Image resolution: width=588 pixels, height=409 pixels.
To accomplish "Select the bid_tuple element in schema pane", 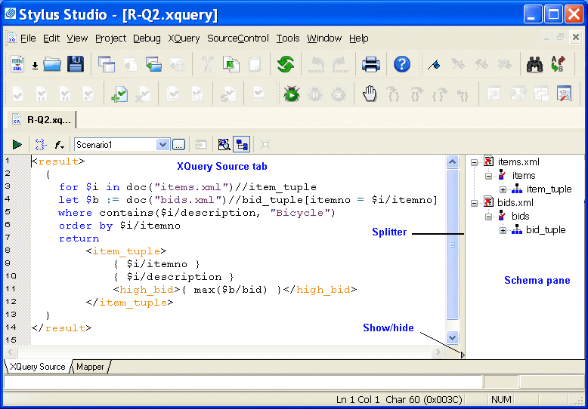I will tap(546, 230).
